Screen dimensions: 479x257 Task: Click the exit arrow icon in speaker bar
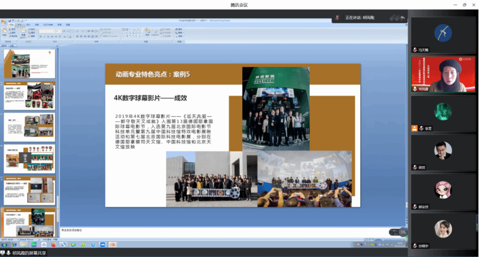[x=402, y=18]
